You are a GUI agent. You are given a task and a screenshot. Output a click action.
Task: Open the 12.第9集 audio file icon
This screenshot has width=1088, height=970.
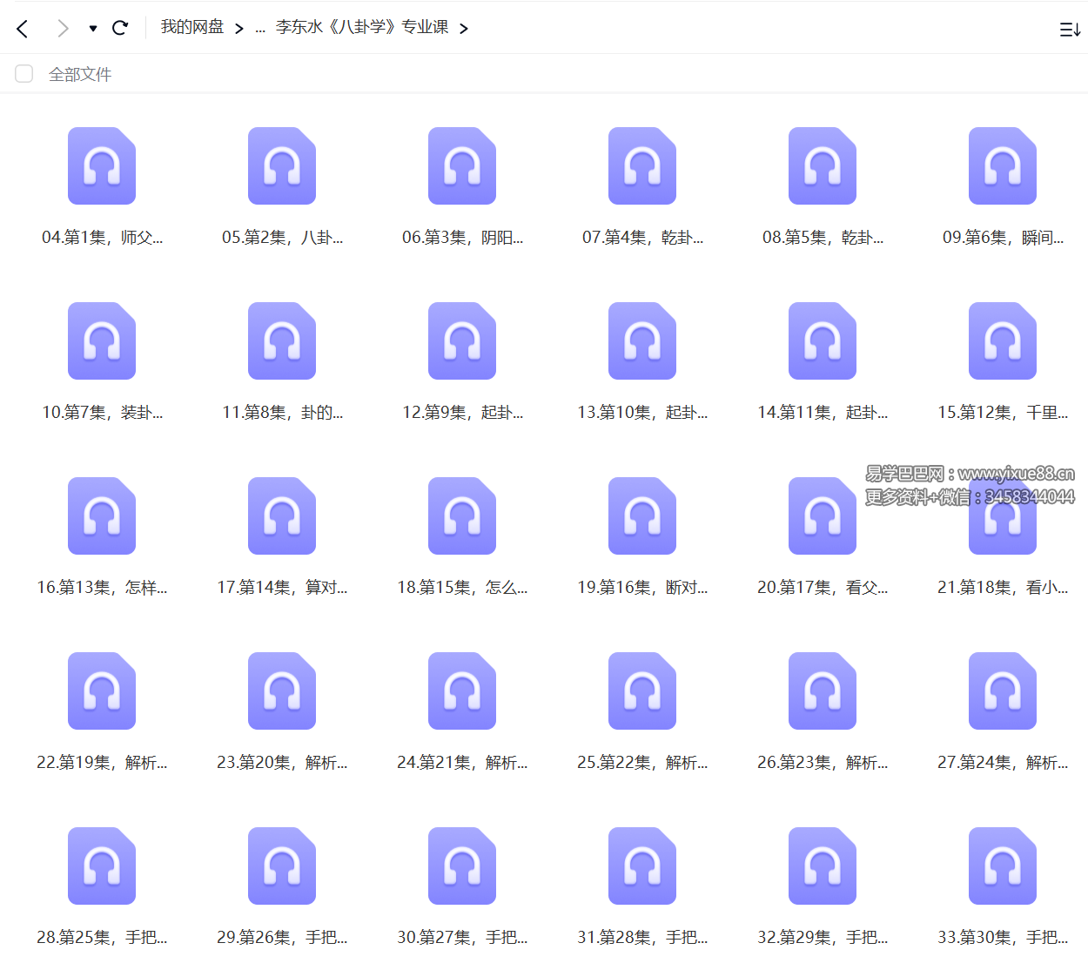point(462,341)
